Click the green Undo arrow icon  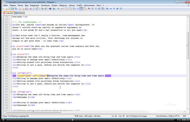point(42,9)
